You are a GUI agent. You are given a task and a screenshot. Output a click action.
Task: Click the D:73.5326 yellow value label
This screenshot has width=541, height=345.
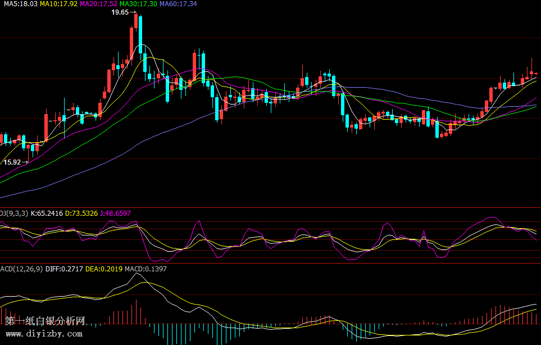coord(81,214)
